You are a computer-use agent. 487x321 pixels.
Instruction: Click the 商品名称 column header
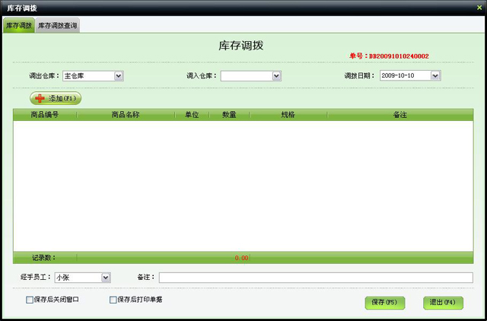[x=126, y=115]
